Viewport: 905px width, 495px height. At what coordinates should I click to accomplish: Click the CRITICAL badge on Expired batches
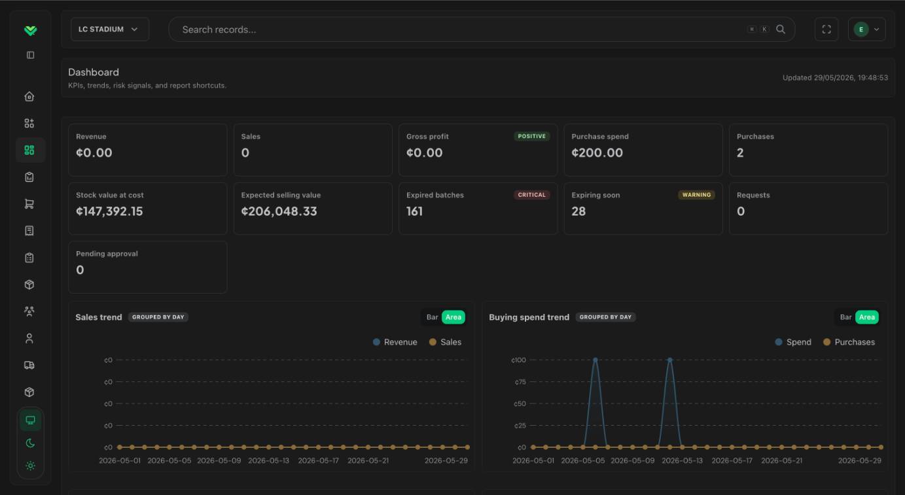[x=532, y=195]
